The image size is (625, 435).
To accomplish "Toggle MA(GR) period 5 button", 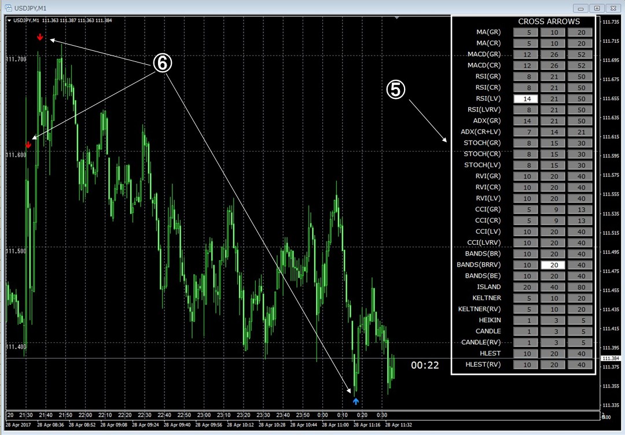I will pyautogui.click(x=525, y=32).
